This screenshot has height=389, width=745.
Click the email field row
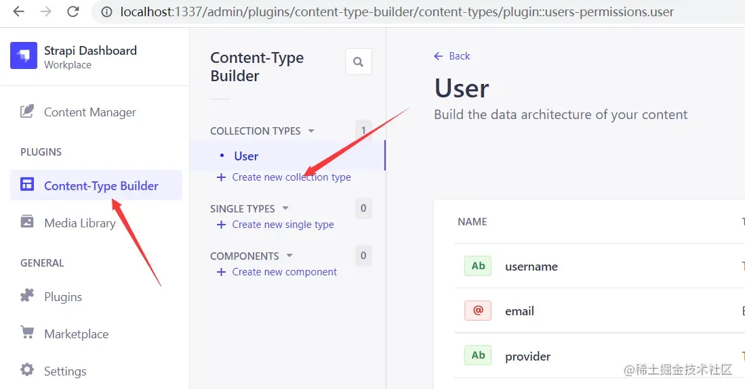[600, 311]
